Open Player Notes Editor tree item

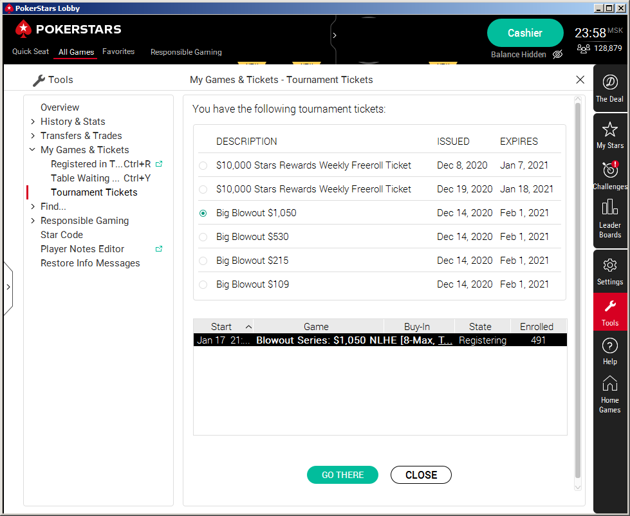[x=82, y=249]
